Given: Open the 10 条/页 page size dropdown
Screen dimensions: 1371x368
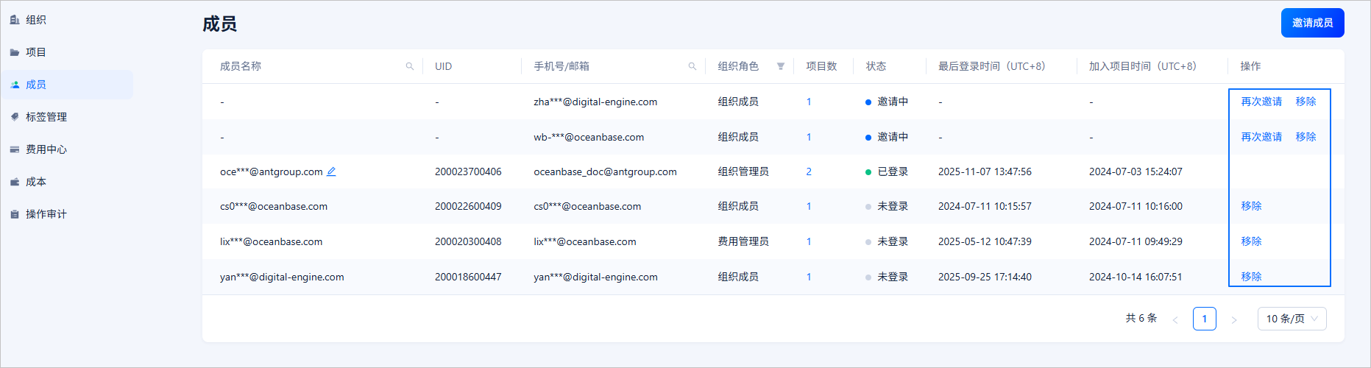Looking at the screenshot, I should click(x=1292, y=319).
